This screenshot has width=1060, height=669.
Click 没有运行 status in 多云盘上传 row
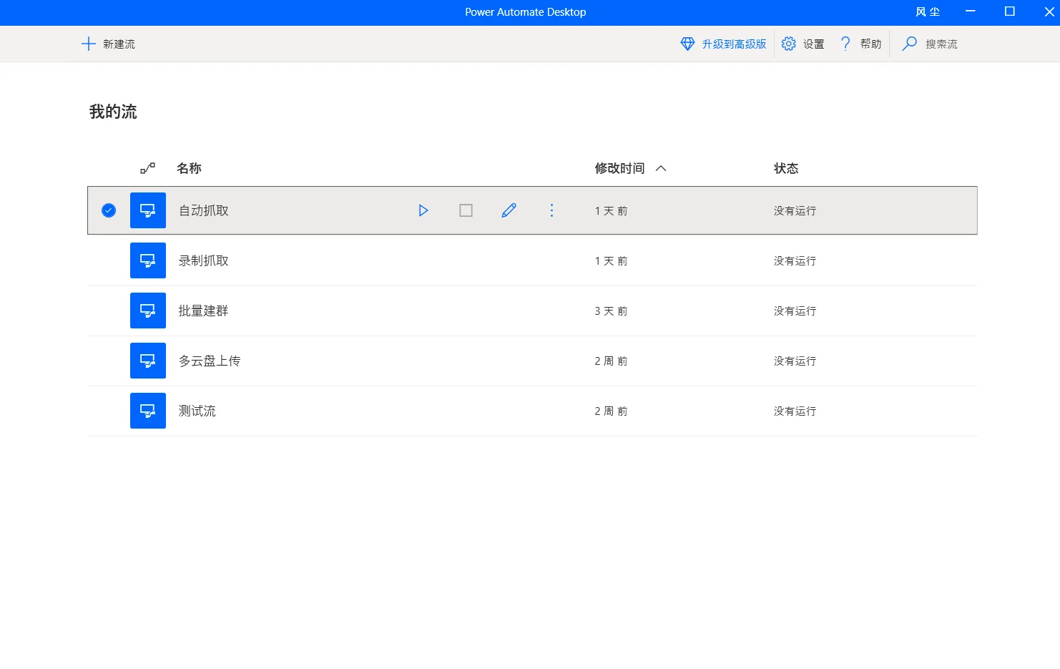coord(795,361)
